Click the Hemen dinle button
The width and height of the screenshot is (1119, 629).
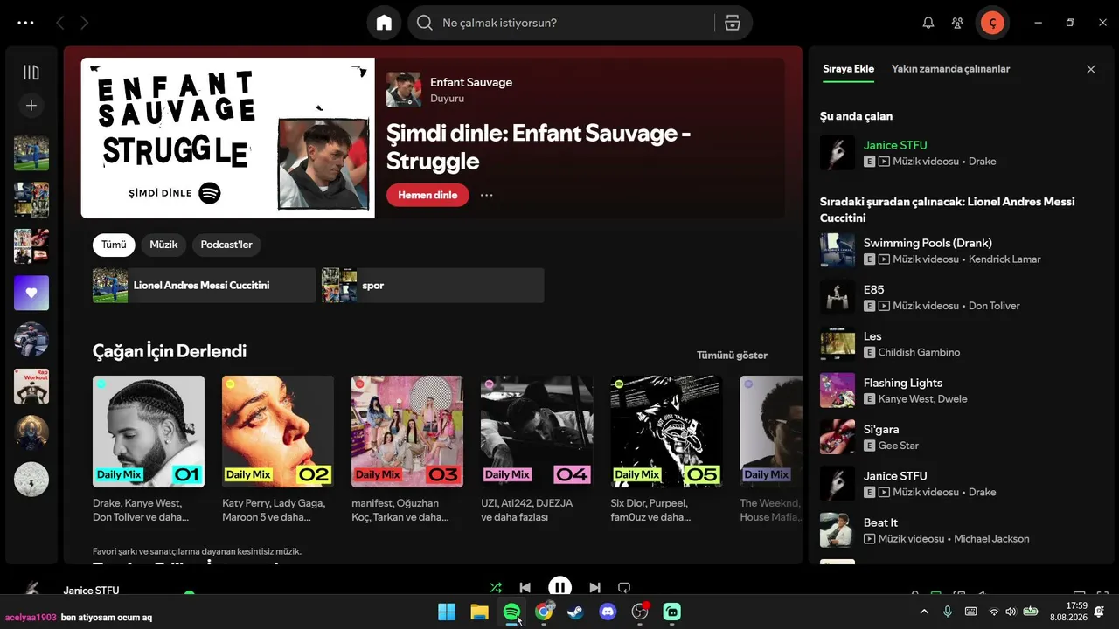pos(427,195)
